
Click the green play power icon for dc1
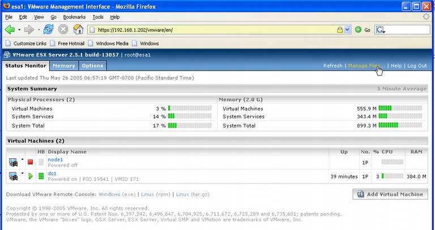point(31,176)
